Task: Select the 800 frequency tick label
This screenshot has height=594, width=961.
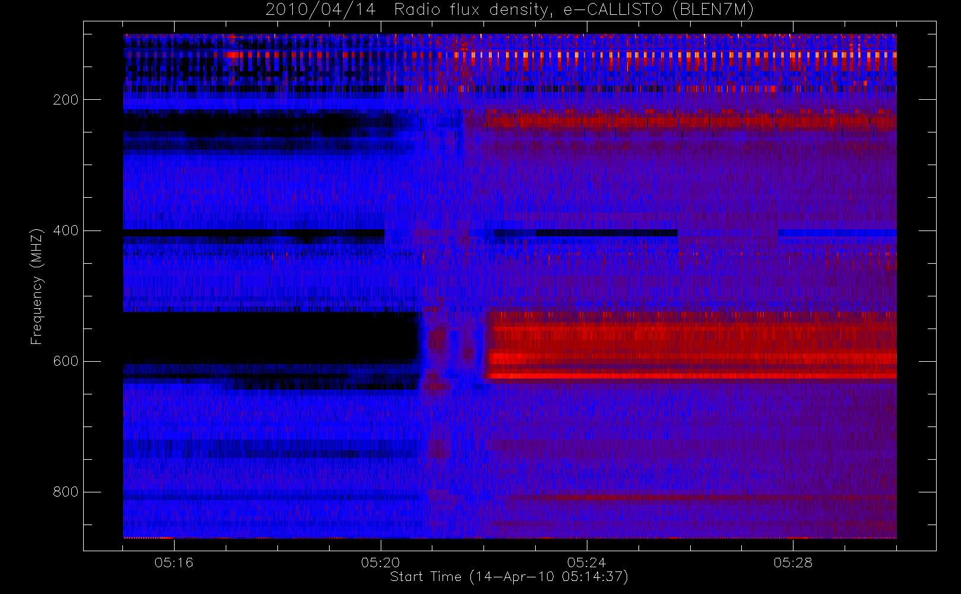Action: [x=65, y=492]
